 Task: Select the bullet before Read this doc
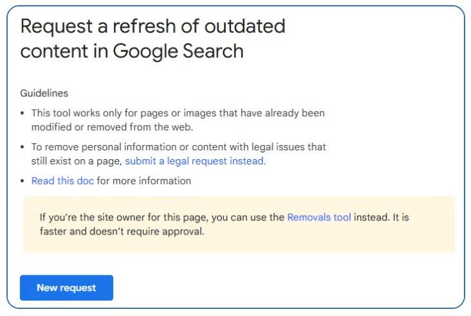[23, 181]
